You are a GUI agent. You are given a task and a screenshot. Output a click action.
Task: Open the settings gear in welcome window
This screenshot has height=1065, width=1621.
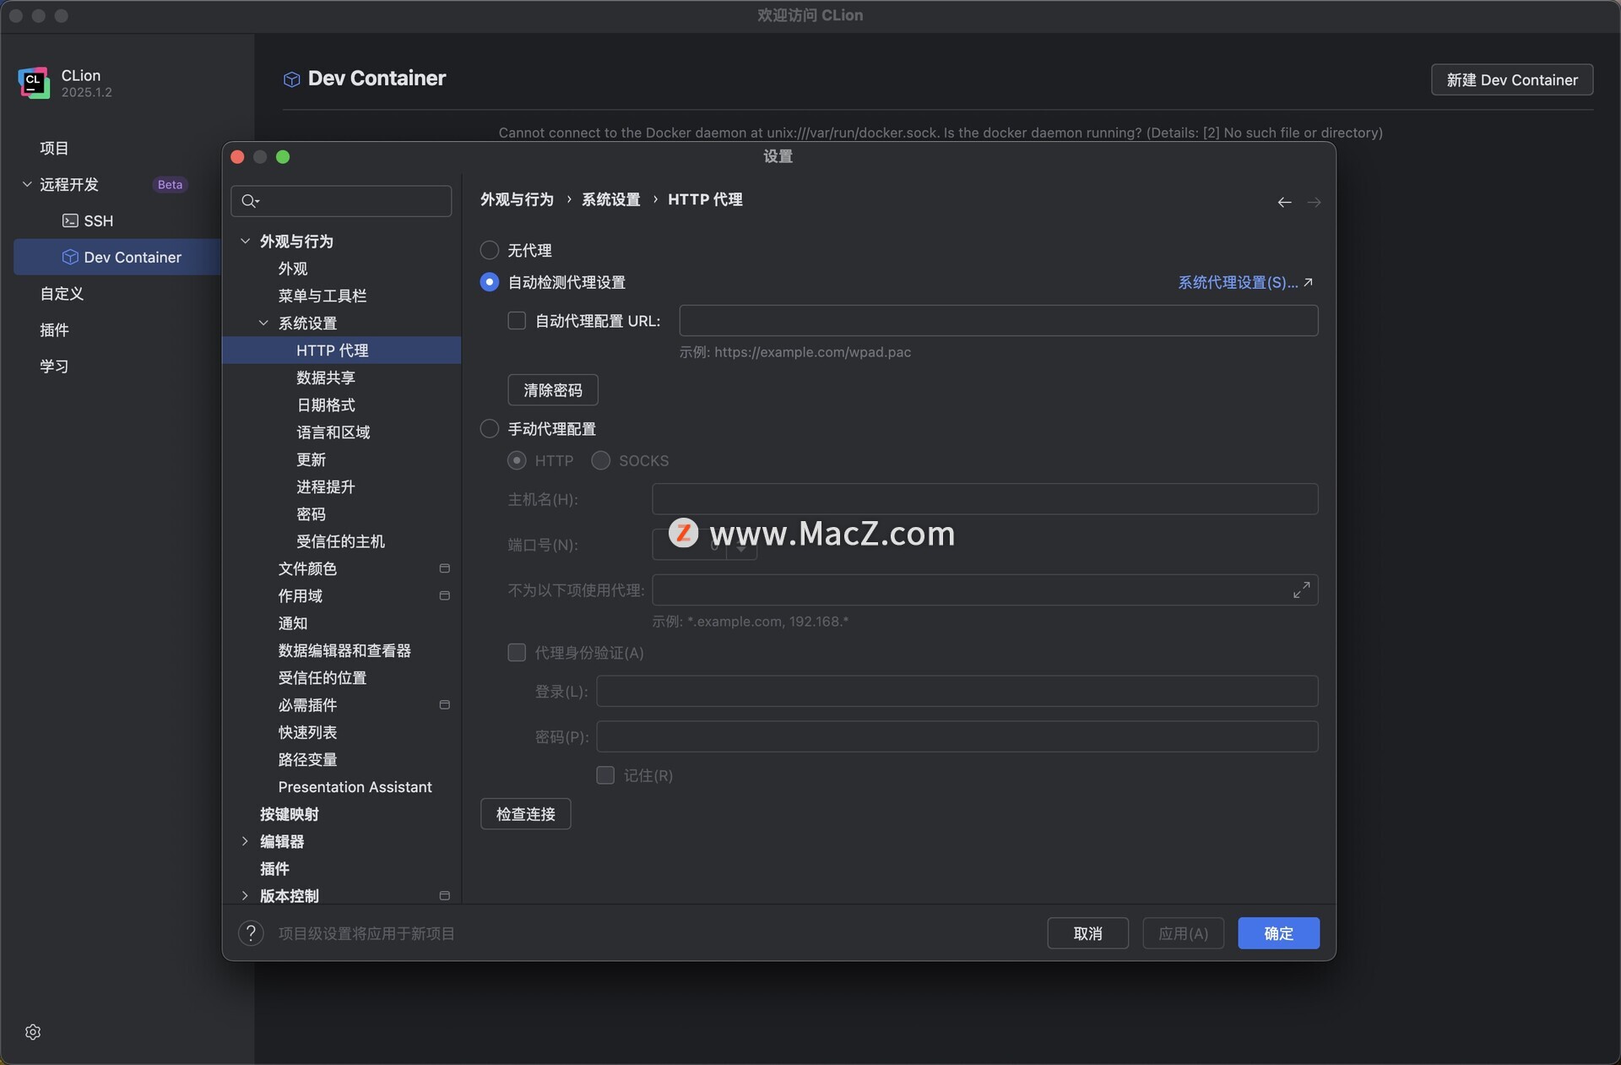click(x=33, y=1032)
